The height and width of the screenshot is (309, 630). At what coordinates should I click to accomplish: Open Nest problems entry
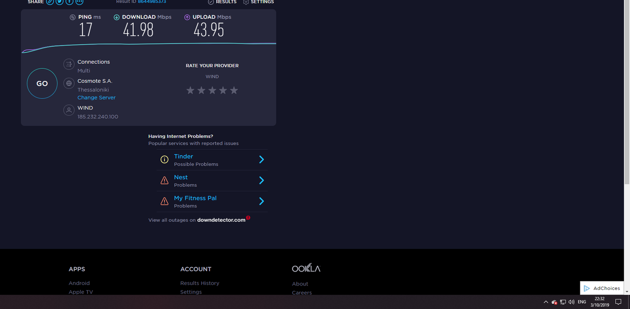pyautogui.click(x=212, y=181)
